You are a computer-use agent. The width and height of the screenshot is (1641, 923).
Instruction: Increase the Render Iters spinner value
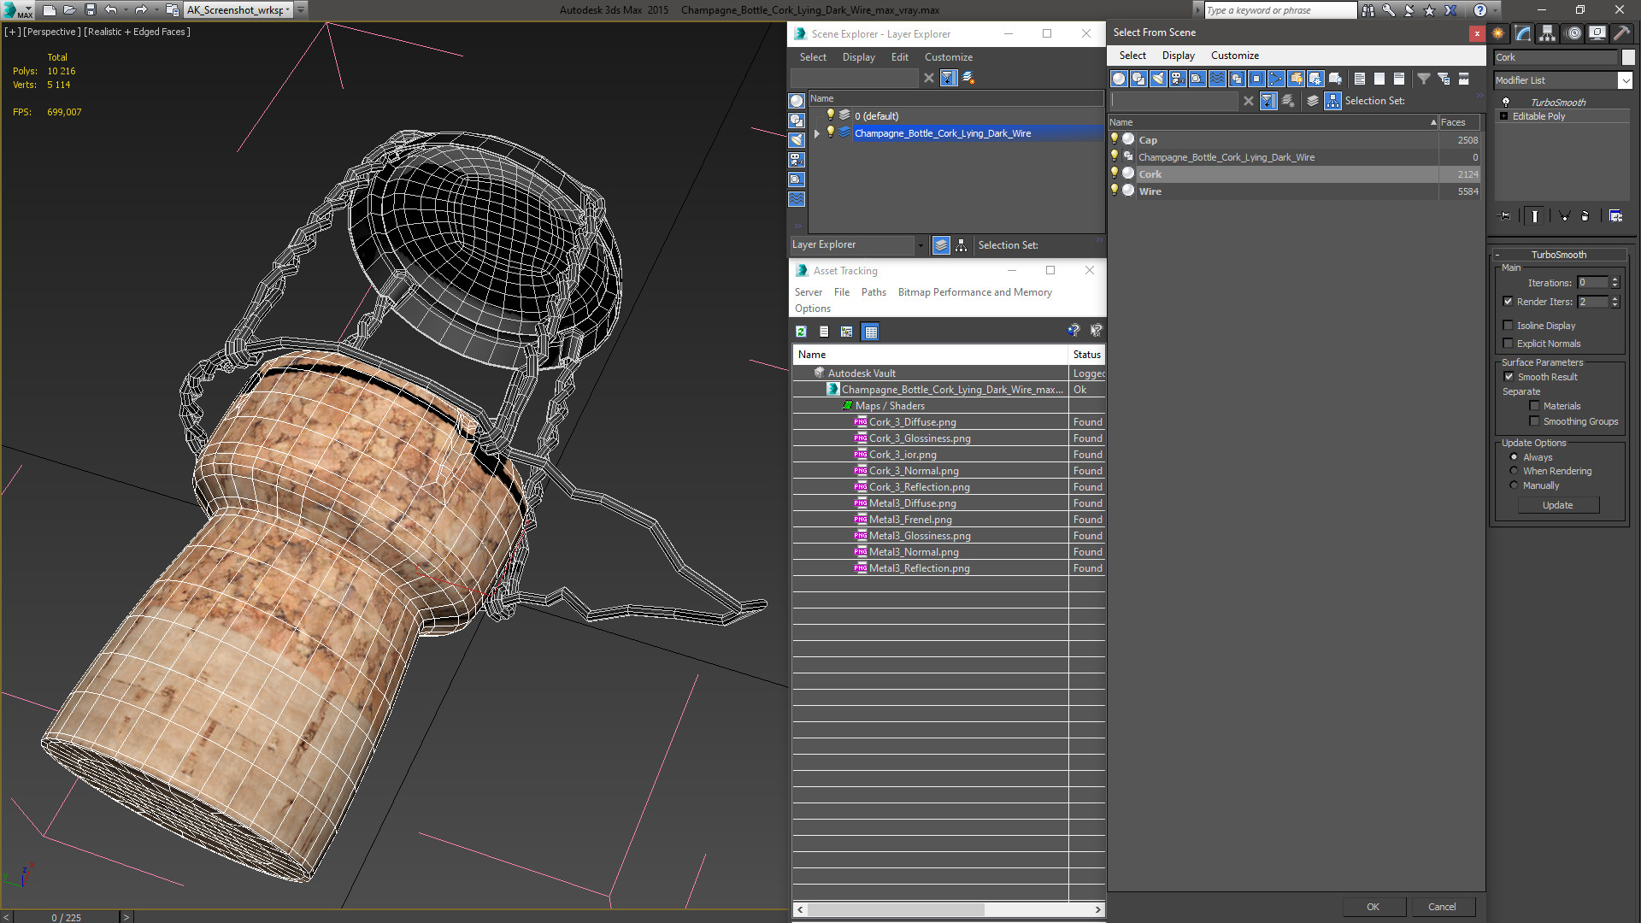tap(1615, 298)
